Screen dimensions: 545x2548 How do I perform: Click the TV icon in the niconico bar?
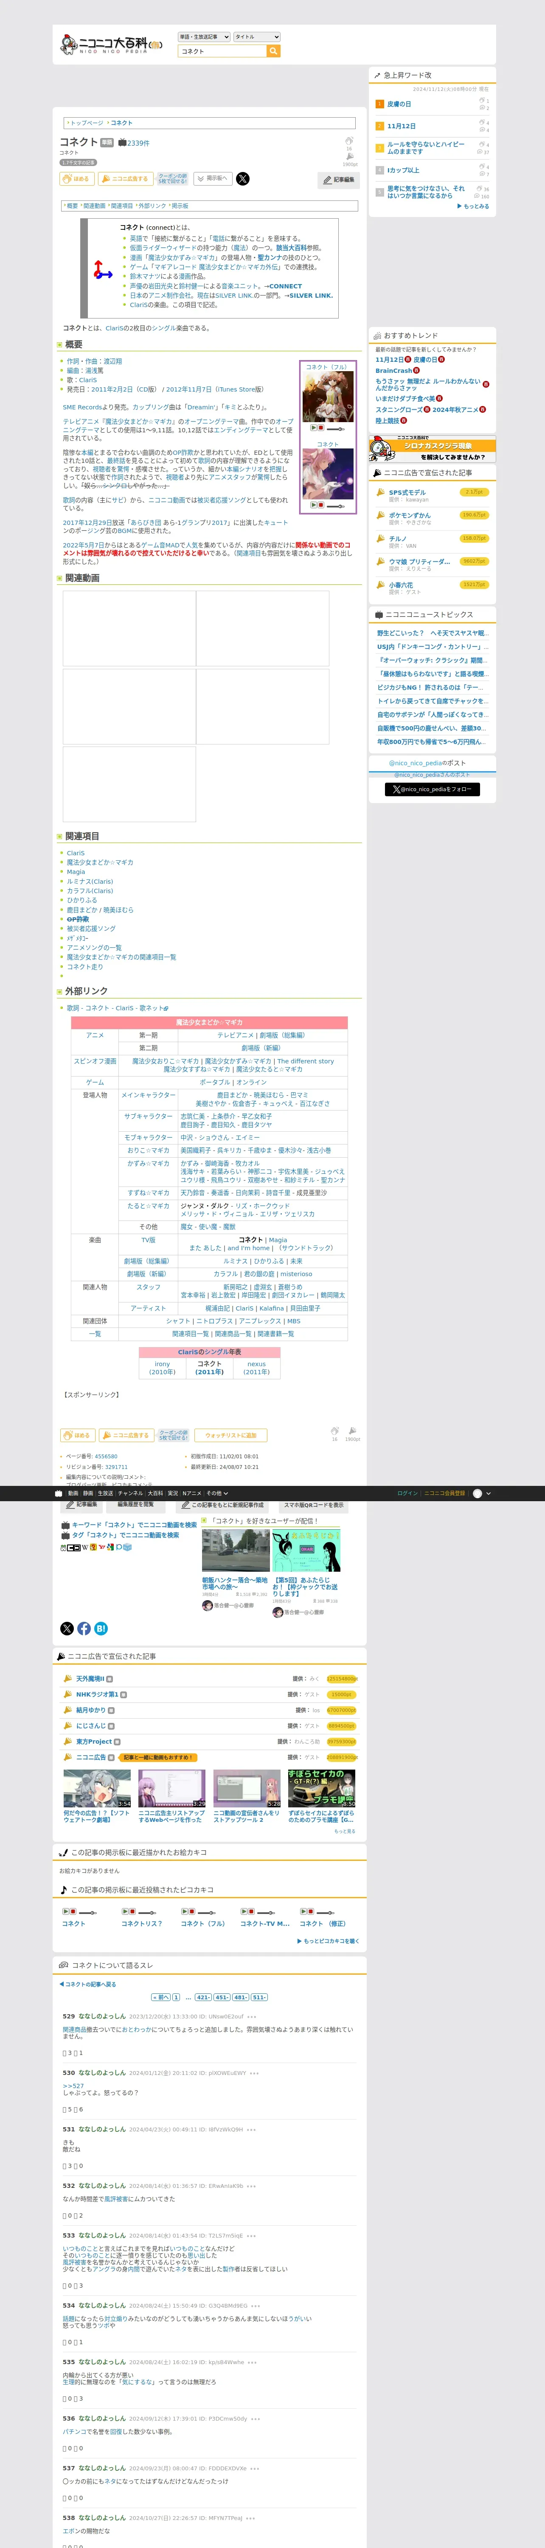[x=58, y=1494]
